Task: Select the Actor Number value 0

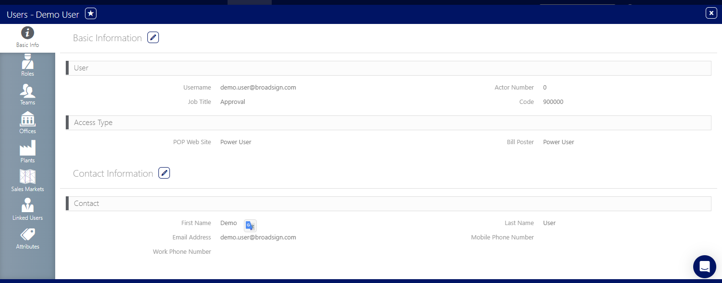Action: click(x=545, y=88)
